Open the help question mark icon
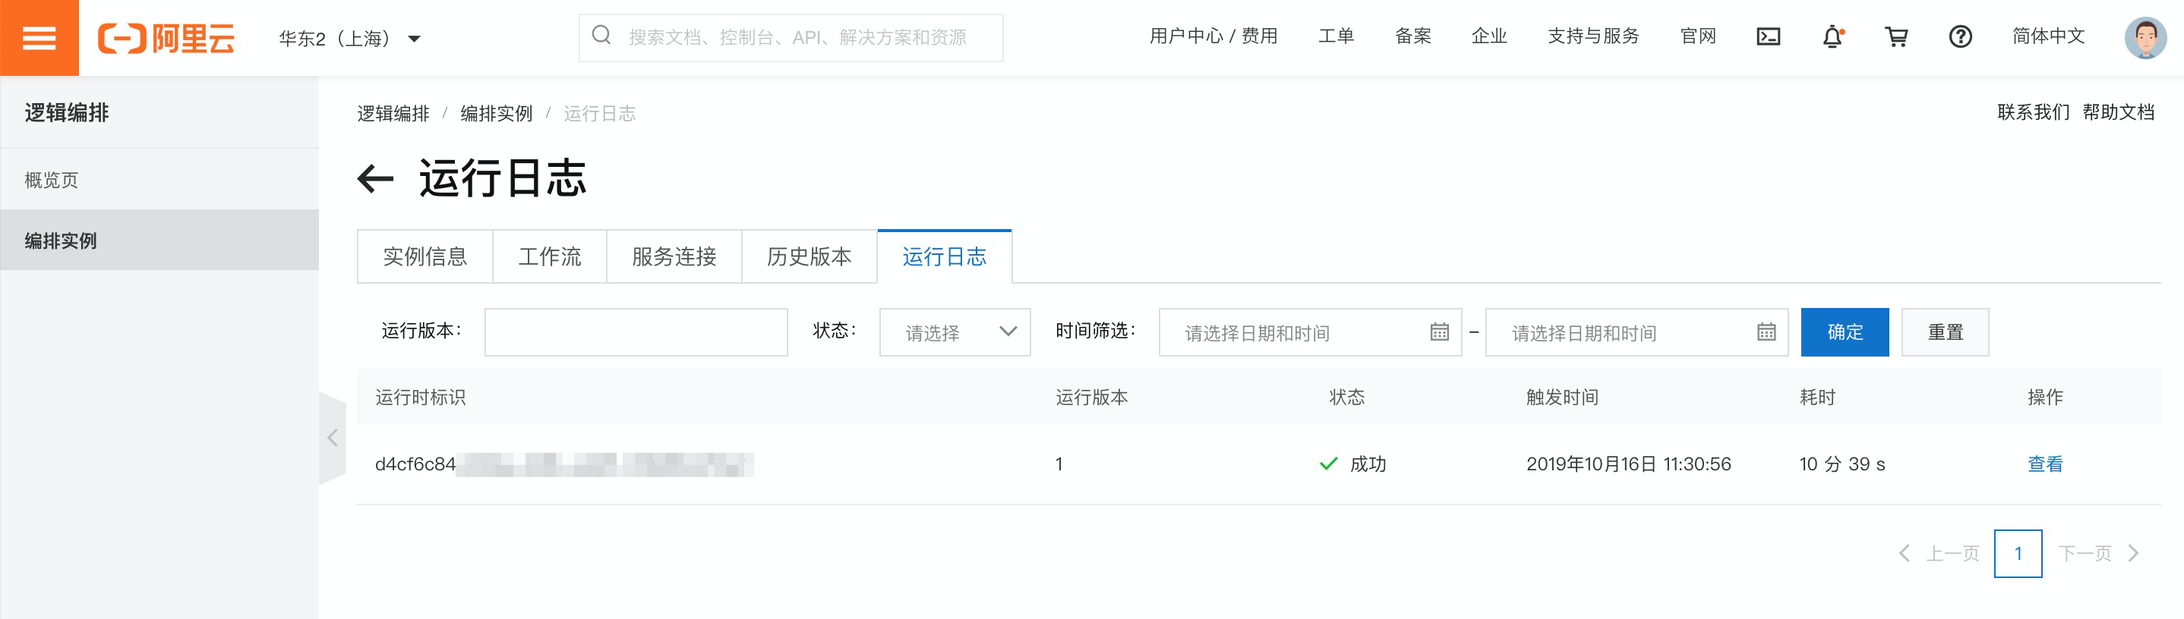 click(1959, 36)
